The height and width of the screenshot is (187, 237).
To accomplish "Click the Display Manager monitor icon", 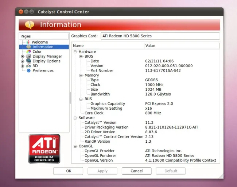I will point(28,56).
